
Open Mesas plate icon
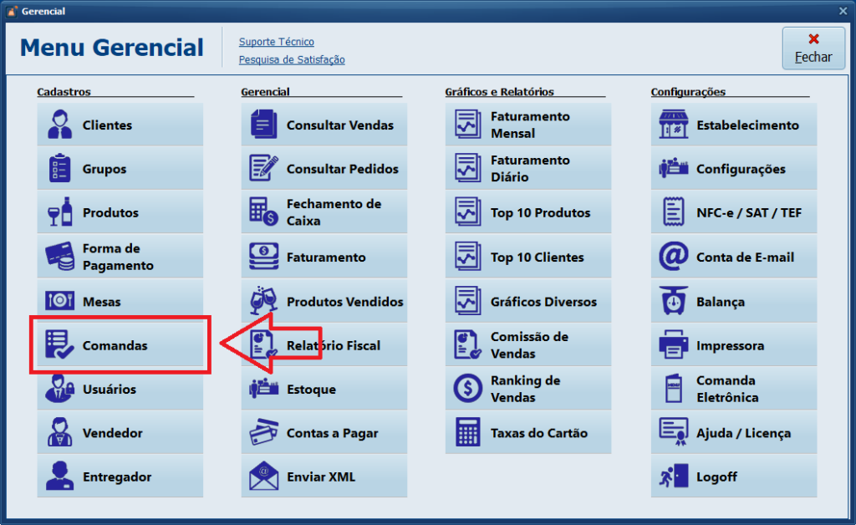[x=59, y=301]
